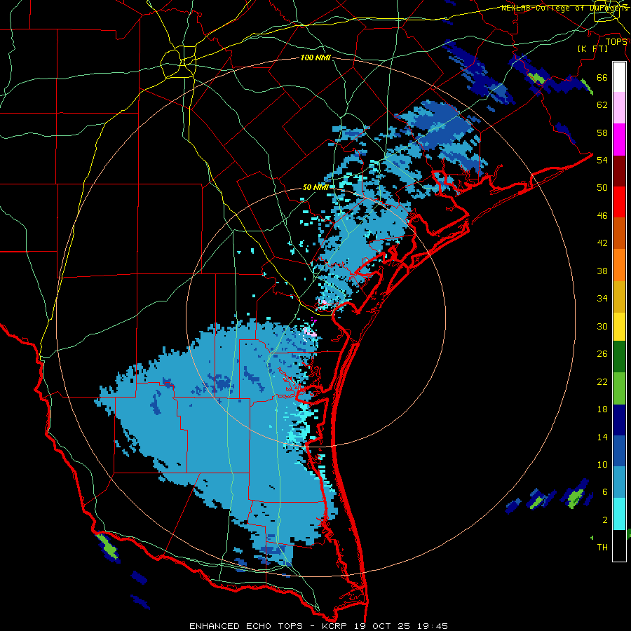Image resolution: width=631 pixels, height=631 pixels.
Task: Click the white swatch in the tops legend
Action: [x=619, y=77]
